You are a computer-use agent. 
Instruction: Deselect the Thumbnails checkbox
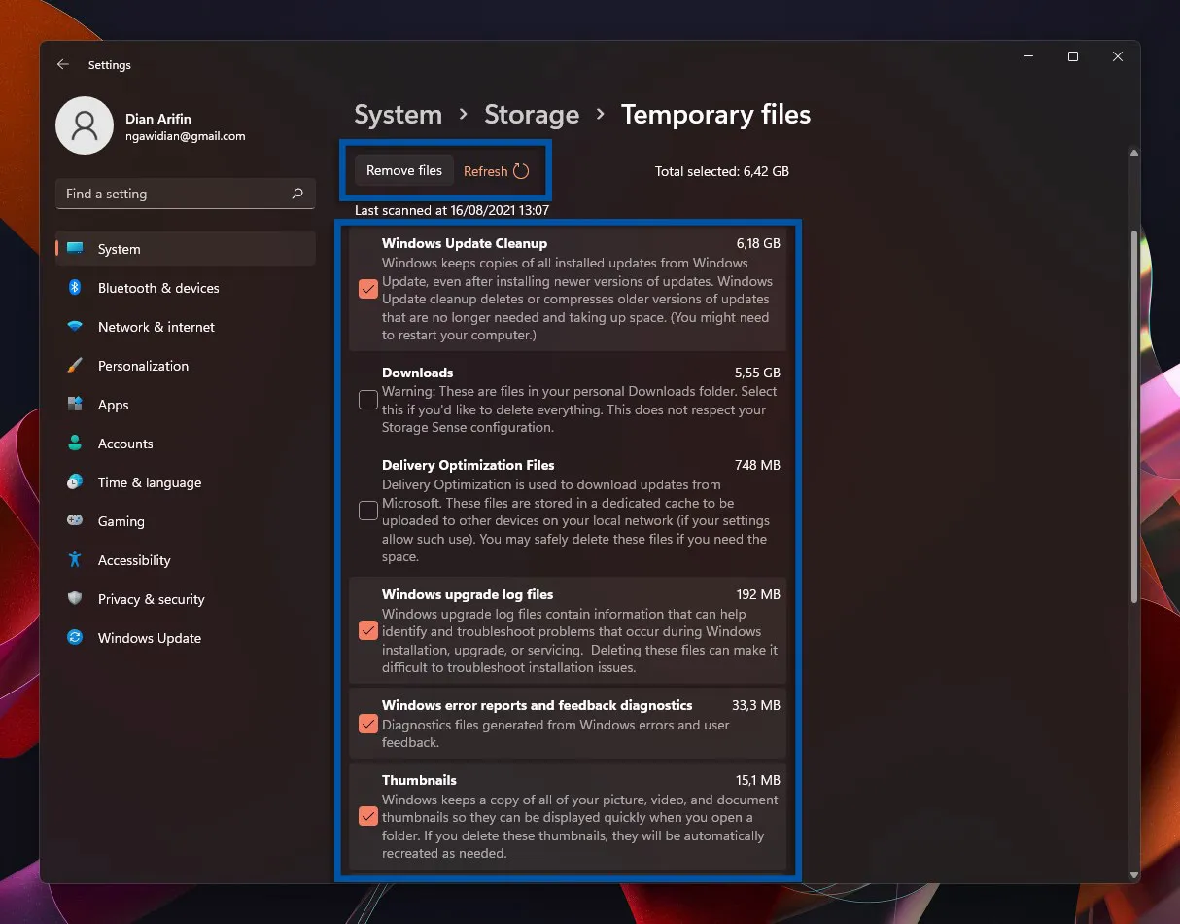click(x=368, y=816)
